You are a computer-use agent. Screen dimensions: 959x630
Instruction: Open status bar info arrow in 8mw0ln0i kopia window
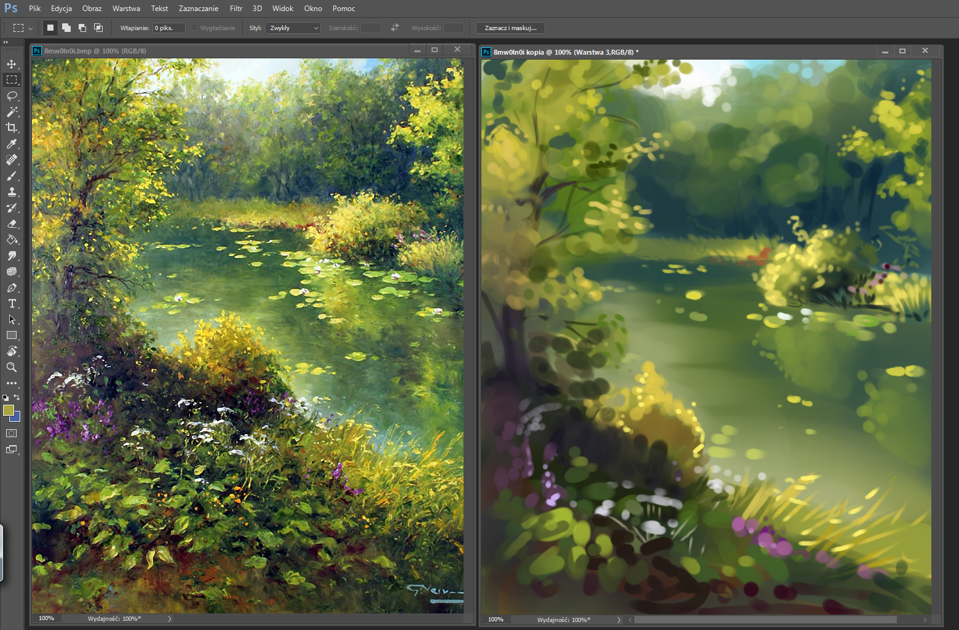619,620
